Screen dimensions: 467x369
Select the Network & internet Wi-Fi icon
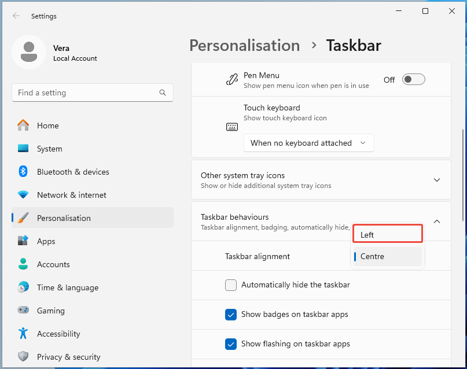(23, 195)
